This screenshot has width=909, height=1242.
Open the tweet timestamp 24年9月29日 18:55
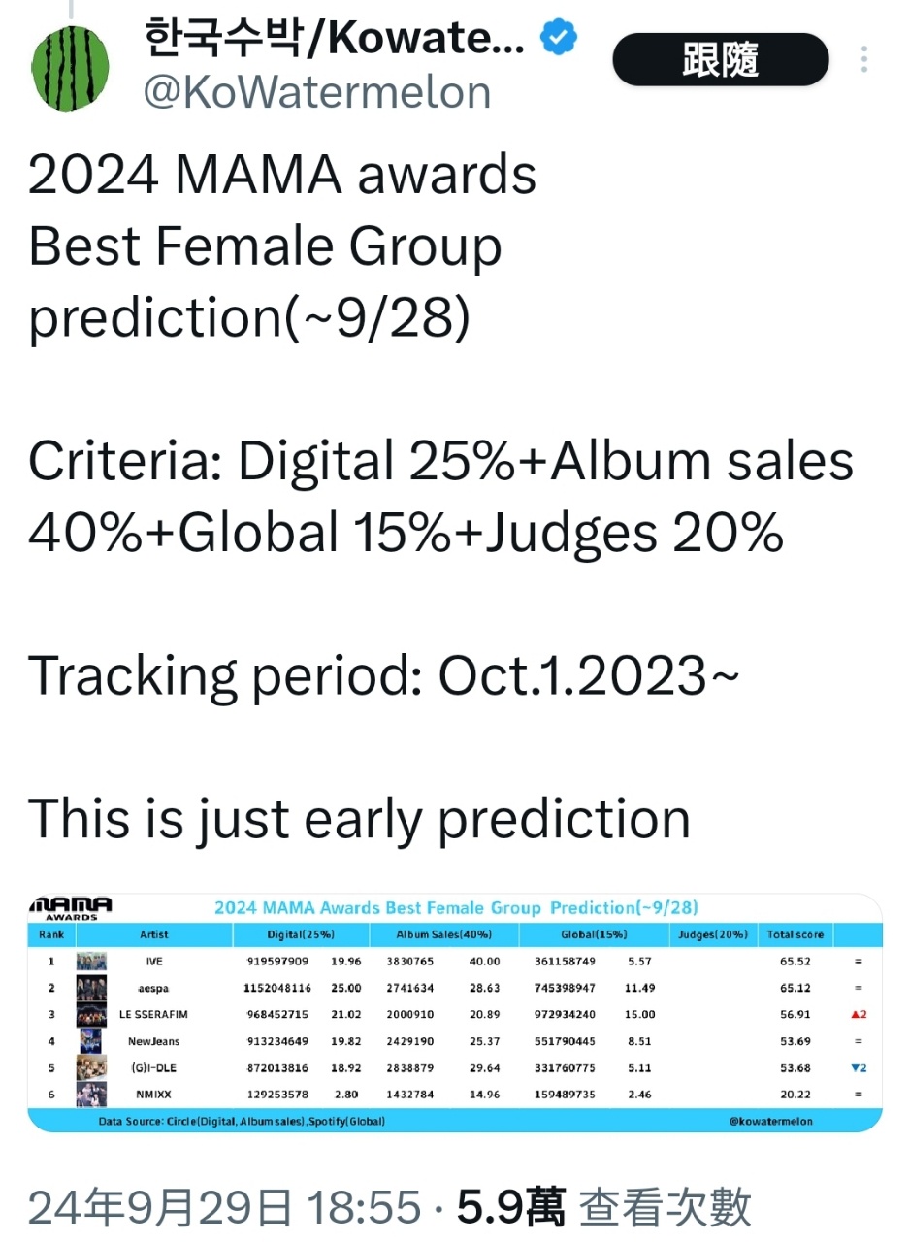(x=224, y=1208)
